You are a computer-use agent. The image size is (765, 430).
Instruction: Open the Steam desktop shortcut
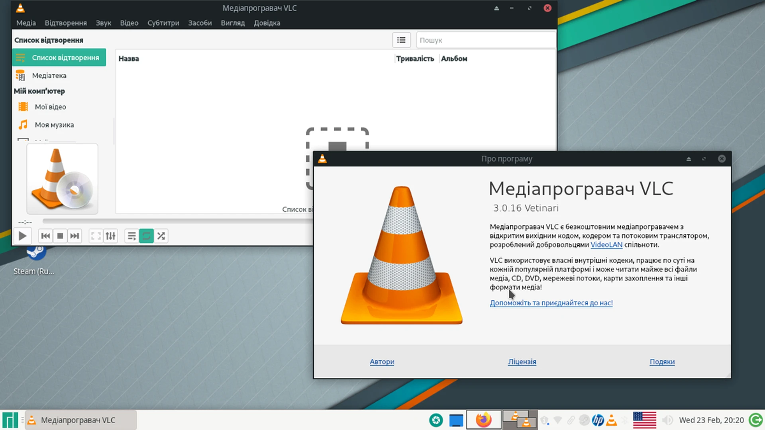(x=35, y=261)
